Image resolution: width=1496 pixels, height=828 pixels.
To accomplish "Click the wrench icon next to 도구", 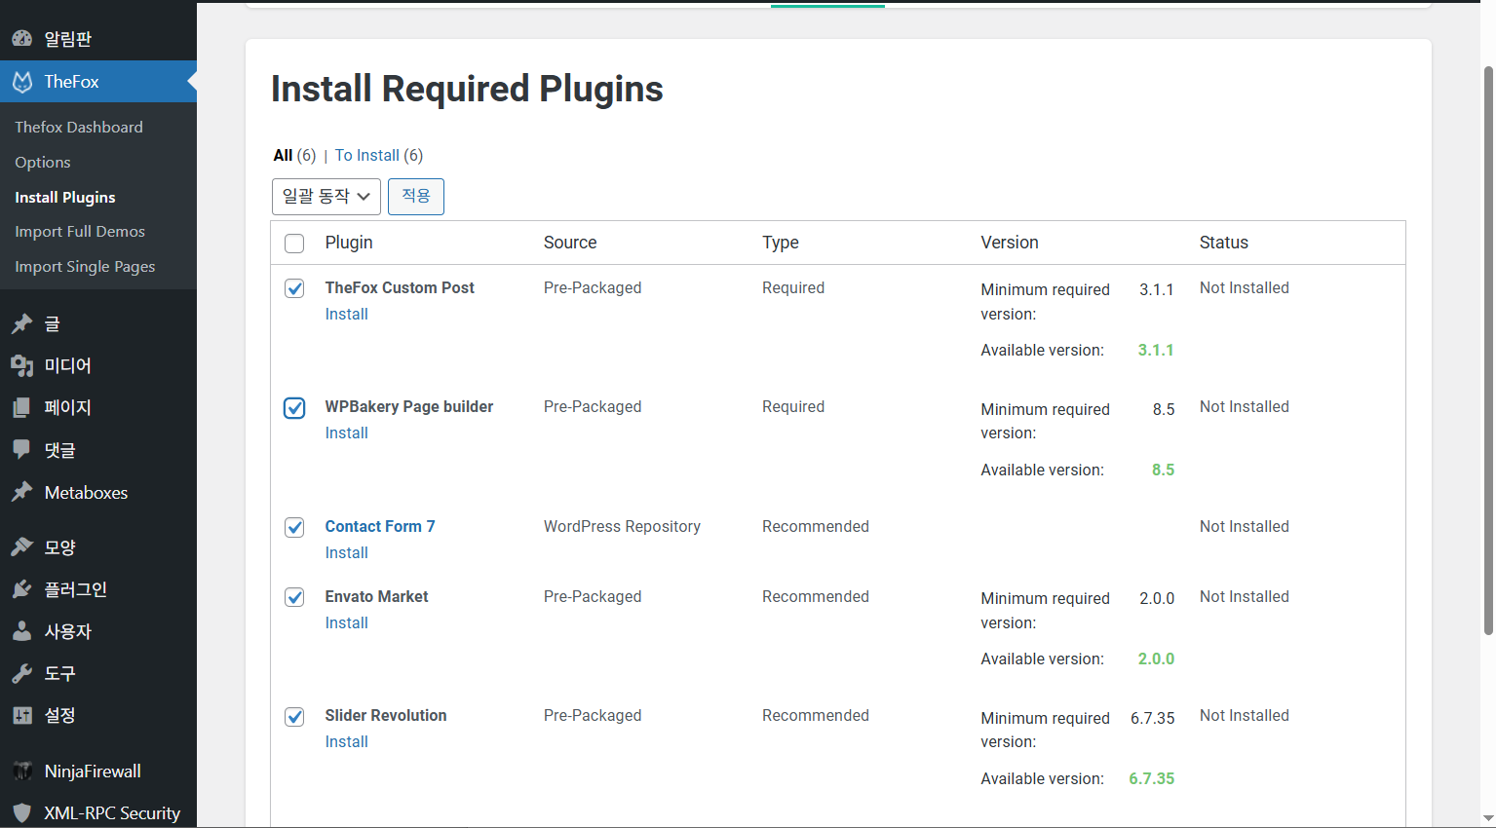I will (21, 673).
